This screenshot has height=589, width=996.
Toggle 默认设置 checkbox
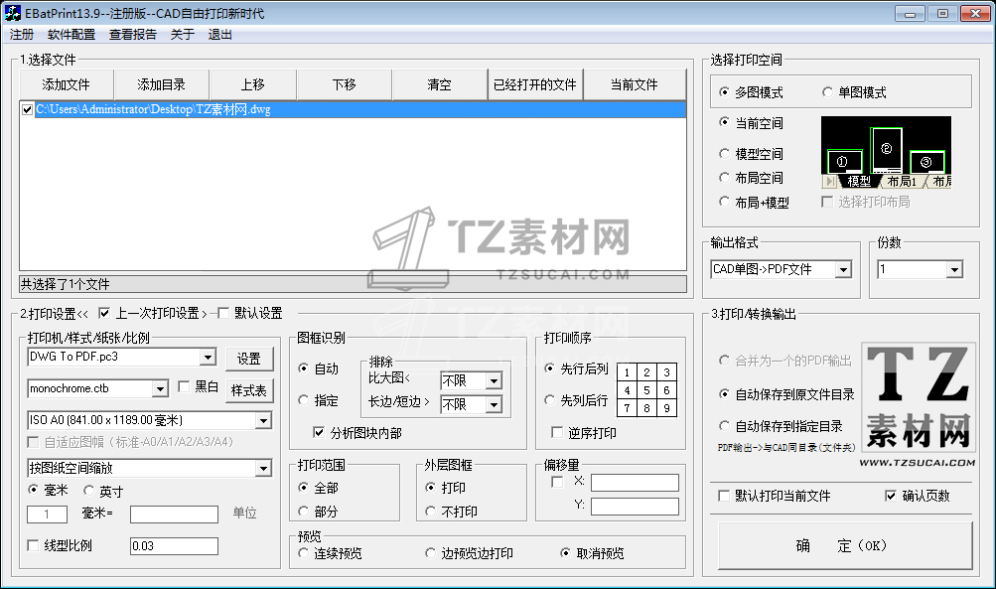223,313
